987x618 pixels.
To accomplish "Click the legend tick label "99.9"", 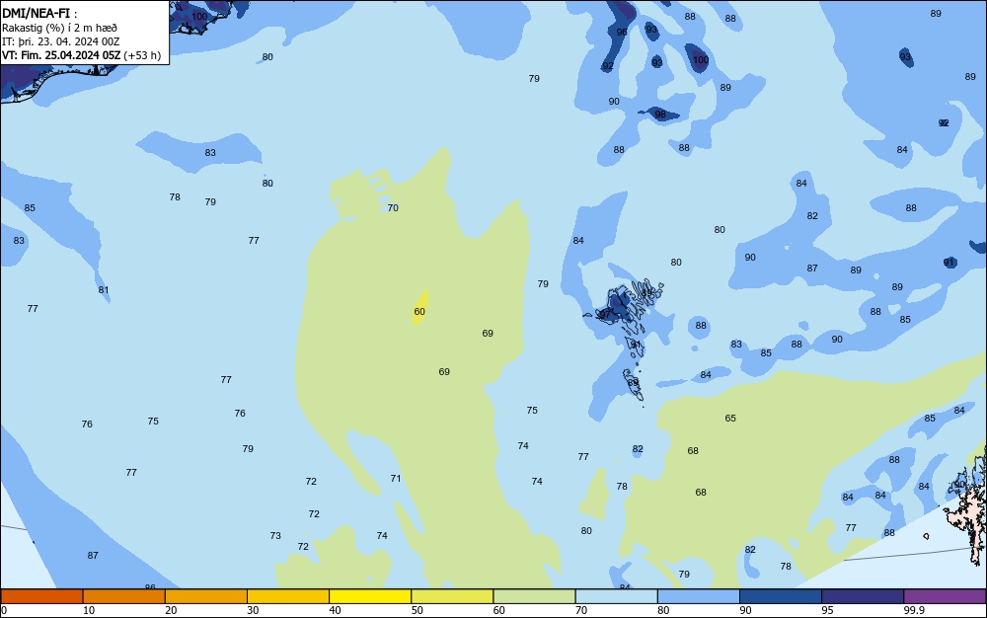I will (x=914, y=610).
